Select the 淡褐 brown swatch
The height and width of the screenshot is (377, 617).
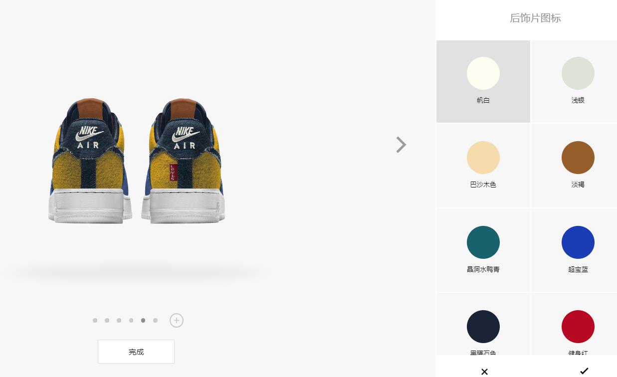click(578, 158)
